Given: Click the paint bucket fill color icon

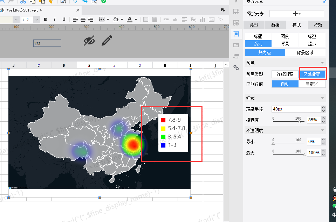Looking at the screenshot, I should tap(116, 19).
